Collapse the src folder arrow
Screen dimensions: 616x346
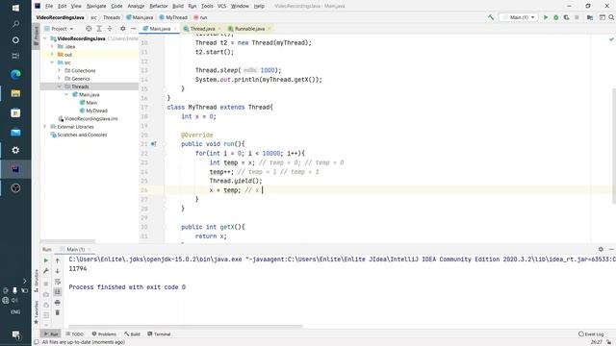[x=52, y=62]
